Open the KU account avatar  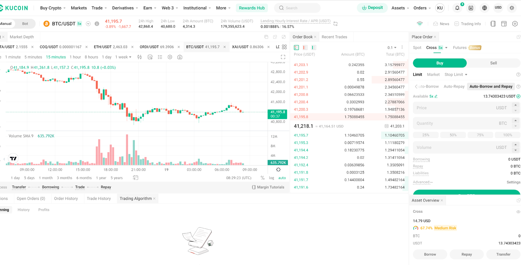point(440,8)
